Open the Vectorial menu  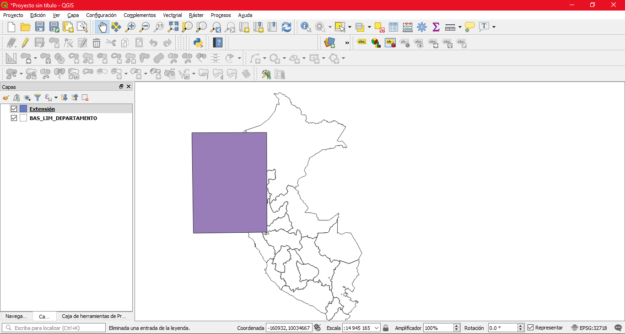172,15
